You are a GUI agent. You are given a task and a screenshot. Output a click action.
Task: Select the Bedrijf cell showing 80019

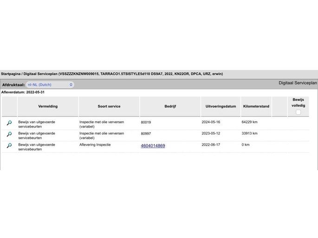point(146,122)
